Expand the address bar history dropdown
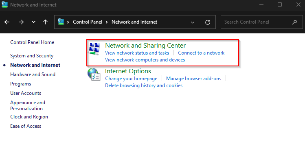The width and height of the screenshot is (305, 151). (193, 22)
